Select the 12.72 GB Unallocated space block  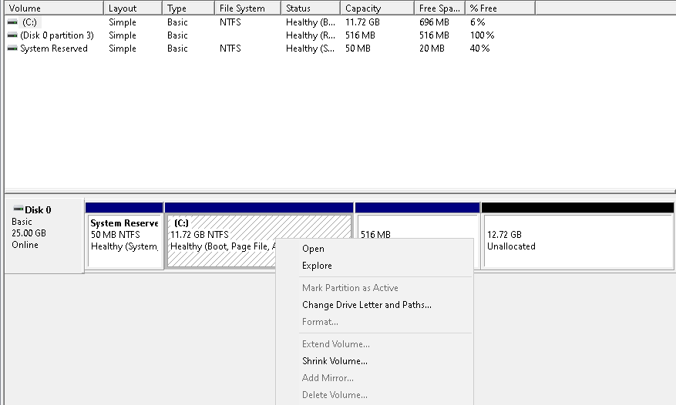coord(577,240)
